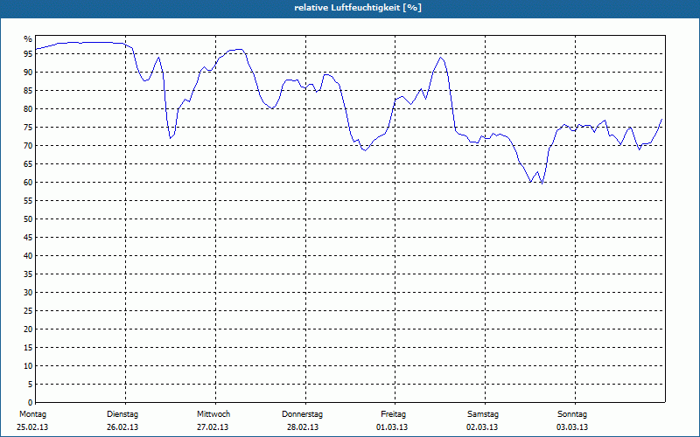Click the '90' y-axis value

28,73
